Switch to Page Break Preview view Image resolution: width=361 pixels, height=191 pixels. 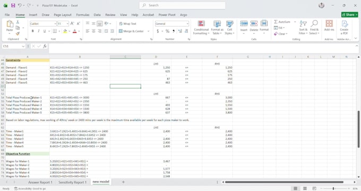click(x=314, y=188)
